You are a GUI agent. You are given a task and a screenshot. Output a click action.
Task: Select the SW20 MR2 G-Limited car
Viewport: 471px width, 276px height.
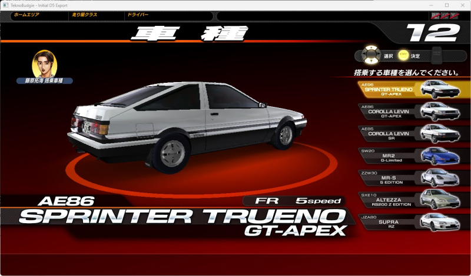point(414,156)
